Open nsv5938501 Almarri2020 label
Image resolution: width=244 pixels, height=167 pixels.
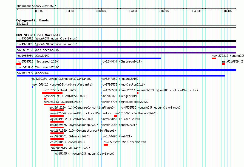click(70, 136)
